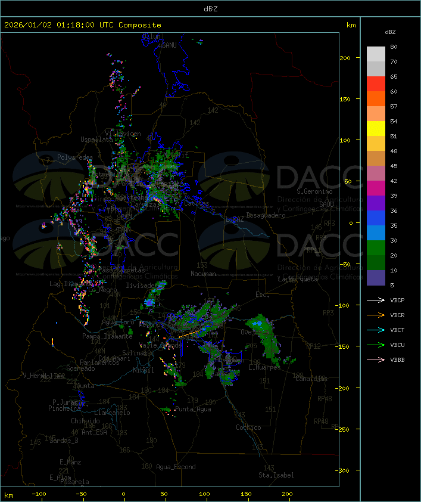Click the 'Pampa_Diamante' map label
Screen dimensions: 421x502
pos(107,336)
